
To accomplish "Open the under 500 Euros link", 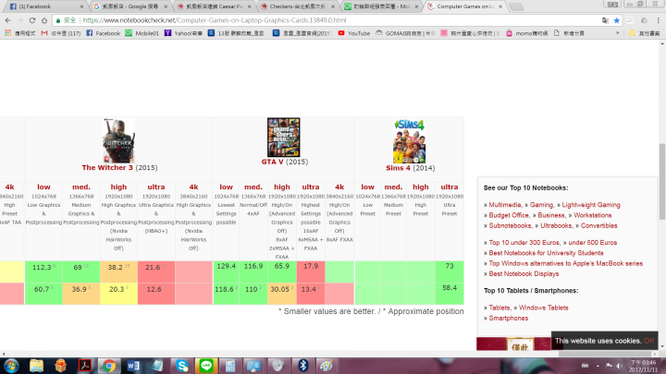I will coord(593,243).
